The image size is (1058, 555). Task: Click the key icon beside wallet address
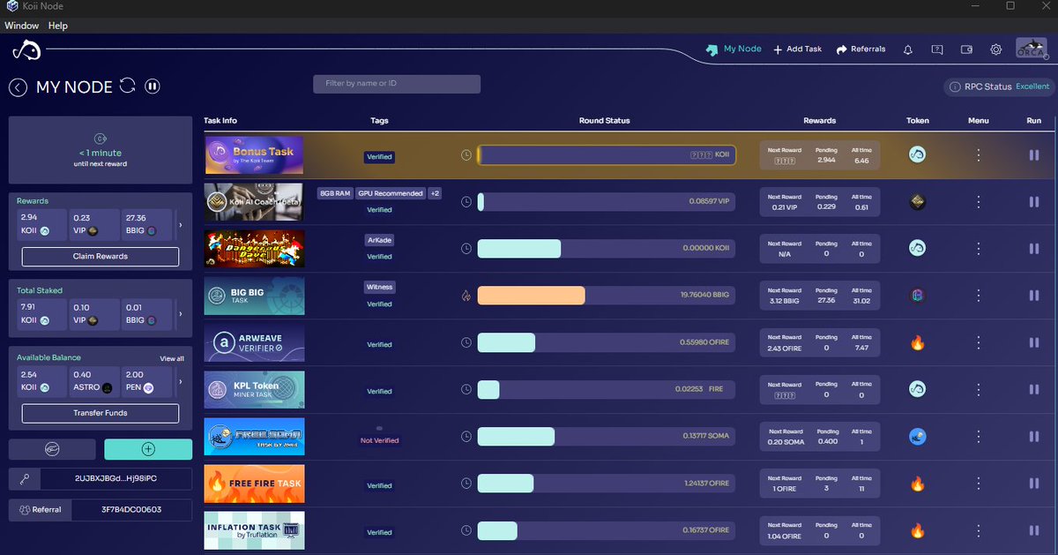(24, 479)
